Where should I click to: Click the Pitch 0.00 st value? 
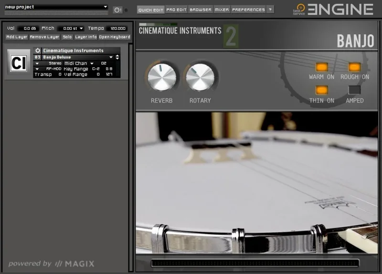tap(70, 29)
